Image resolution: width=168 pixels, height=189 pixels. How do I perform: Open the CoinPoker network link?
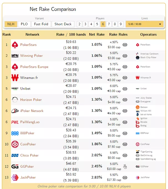(x=28, y=144)
